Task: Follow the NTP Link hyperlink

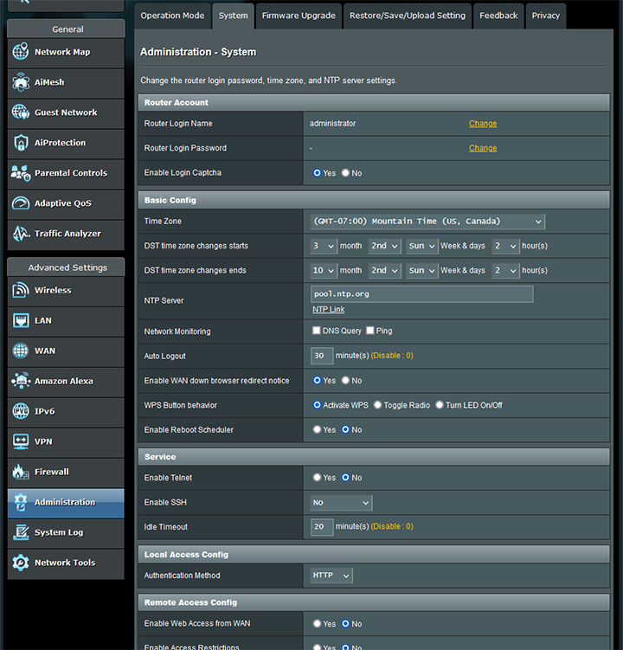Action: coord(328,310)
